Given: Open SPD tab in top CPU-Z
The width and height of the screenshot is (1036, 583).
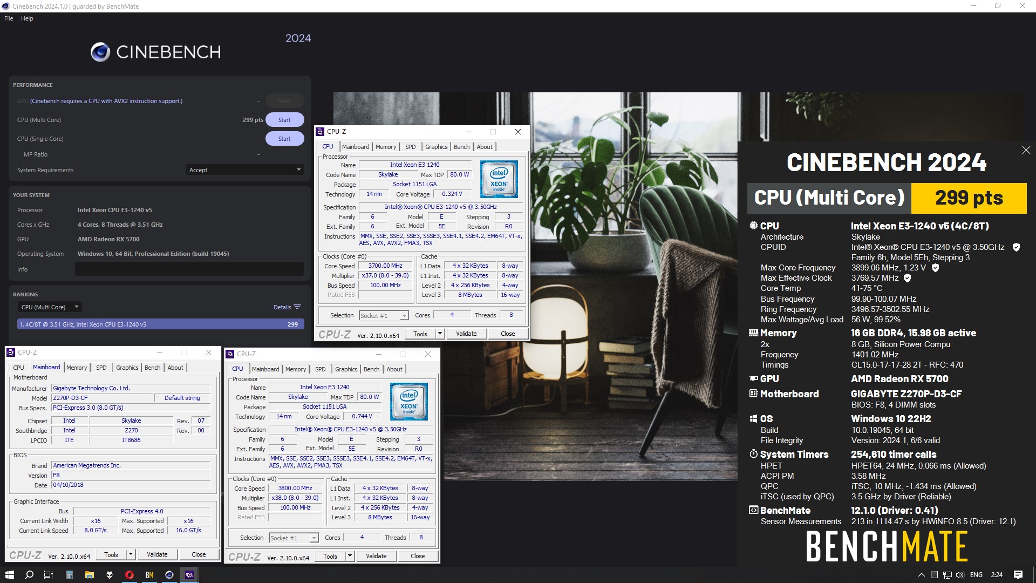Looking at the screenshot, I should coord(410,147).
